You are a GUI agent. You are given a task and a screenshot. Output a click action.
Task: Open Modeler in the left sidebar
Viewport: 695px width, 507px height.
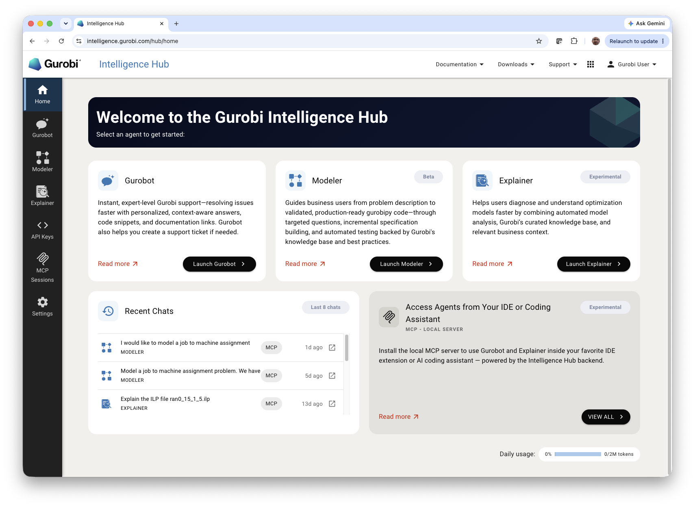(x=42, y=162)
